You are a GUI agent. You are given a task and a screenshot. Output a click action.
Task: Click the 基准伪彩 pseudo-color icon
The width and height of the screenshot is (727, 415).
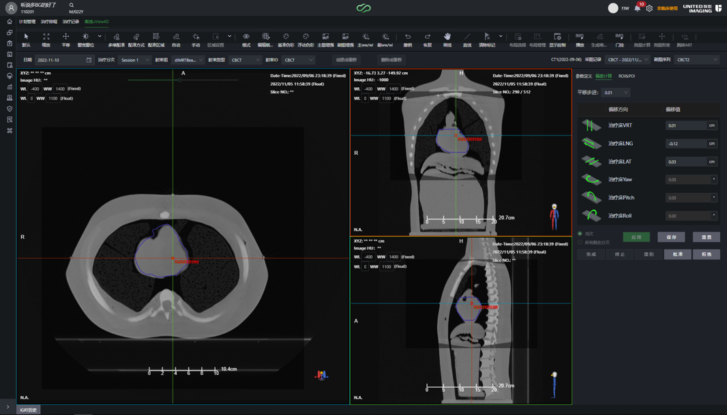click(286, 37)
